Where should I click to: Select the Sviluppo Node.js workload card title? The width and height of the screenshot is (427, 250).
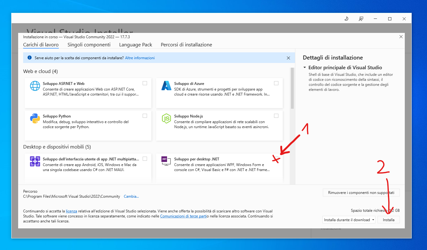[x=189, y=116]
